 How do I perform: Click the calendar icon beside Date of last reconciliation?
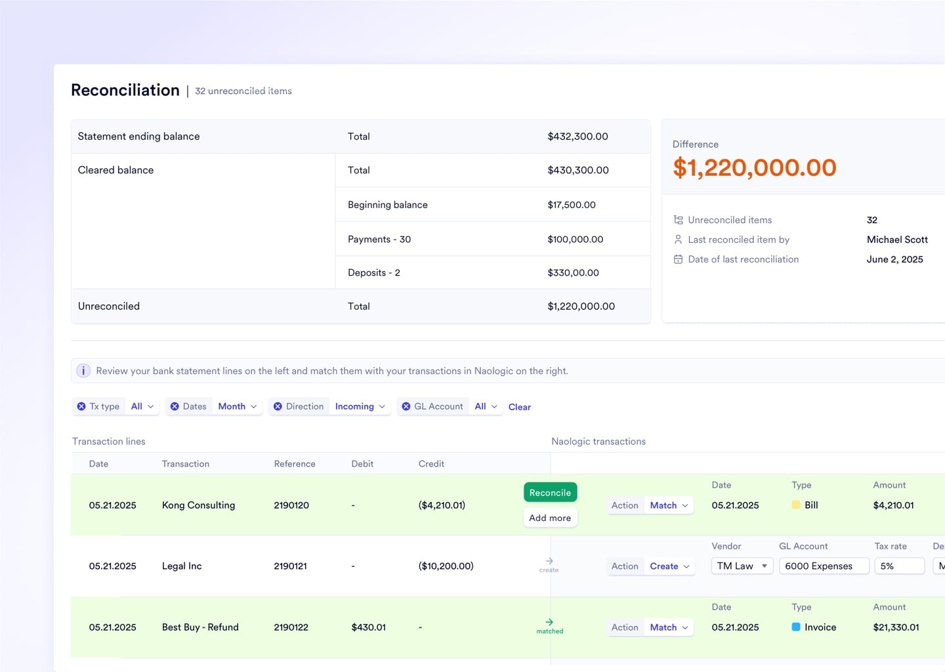(679, 259)
